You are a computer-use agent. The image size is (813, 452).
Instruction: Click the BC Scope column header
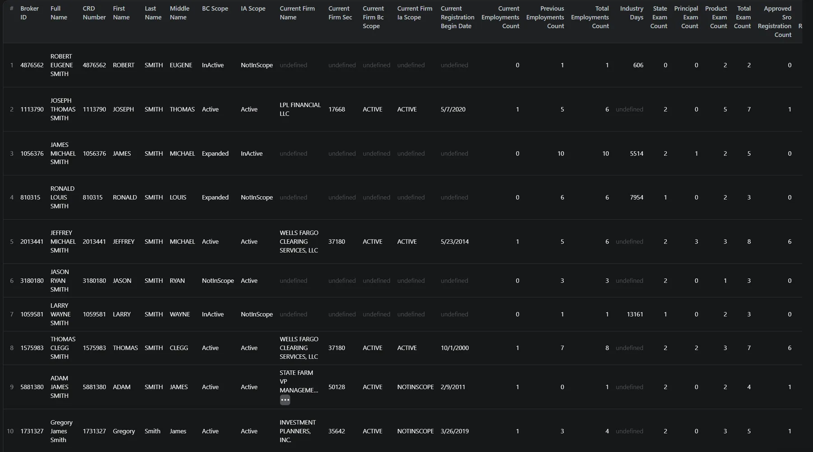pyautogui.click(x=215, y=9)
